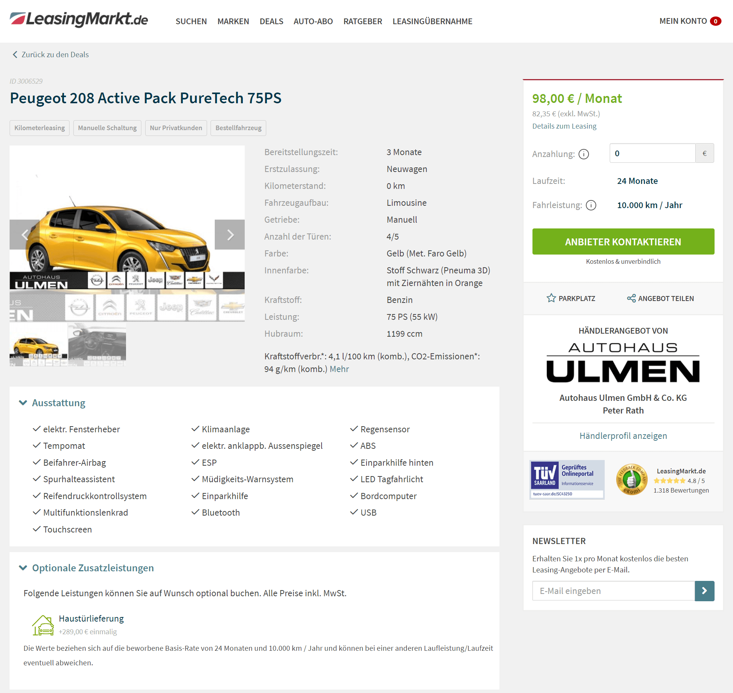Show next car image
The width and height of the screenshot is (733, 693).
click(230, 235)
